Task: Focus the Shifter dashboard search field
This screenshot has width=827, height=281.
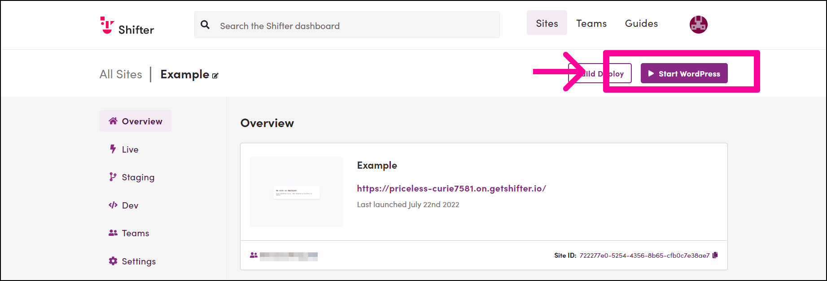Action: pyautogui.click(x=347, y=25)
